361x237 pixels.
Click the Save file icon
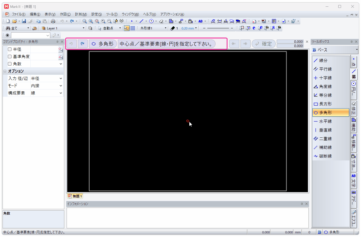pos(24,21)
